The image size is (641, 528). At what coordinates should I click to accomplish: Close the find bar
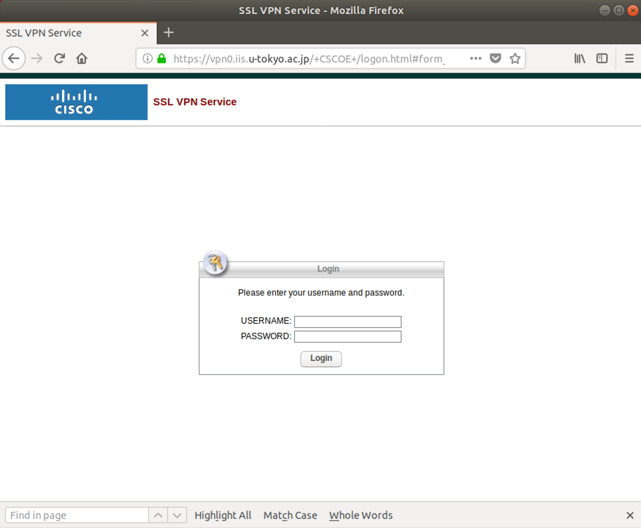[x=630, y=515]
